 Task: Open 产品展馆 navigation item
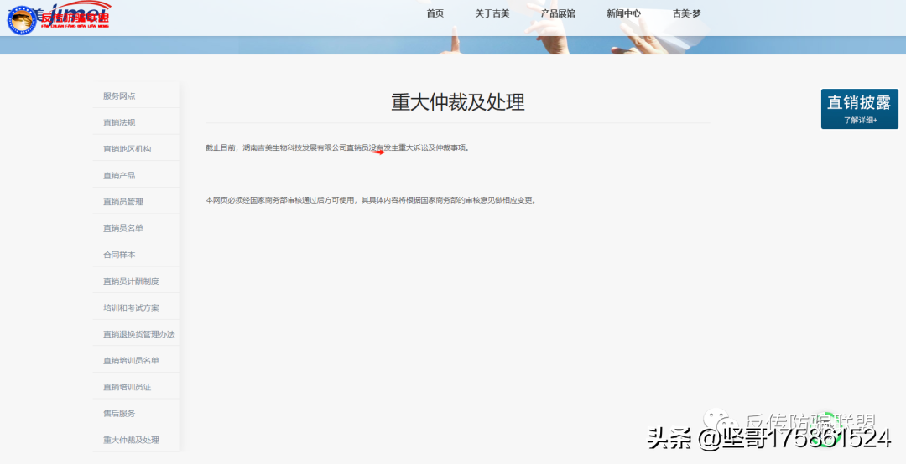(558, 13)
